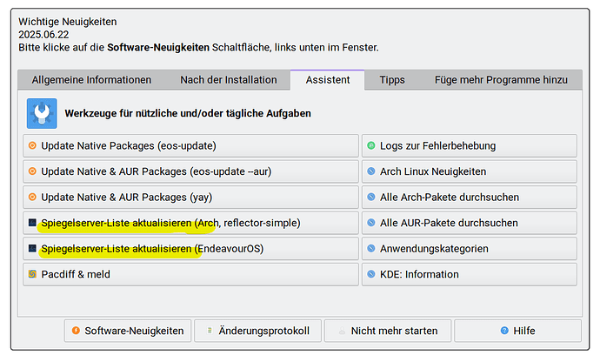
Task: Click the Pacdiff & meld icon
Action: tap(33, 274)
